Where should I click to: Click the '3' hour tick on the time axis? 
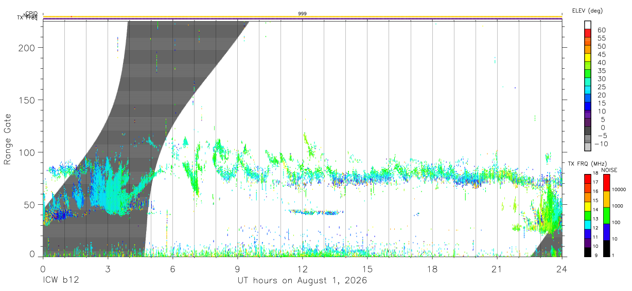(x=108, y=268)
